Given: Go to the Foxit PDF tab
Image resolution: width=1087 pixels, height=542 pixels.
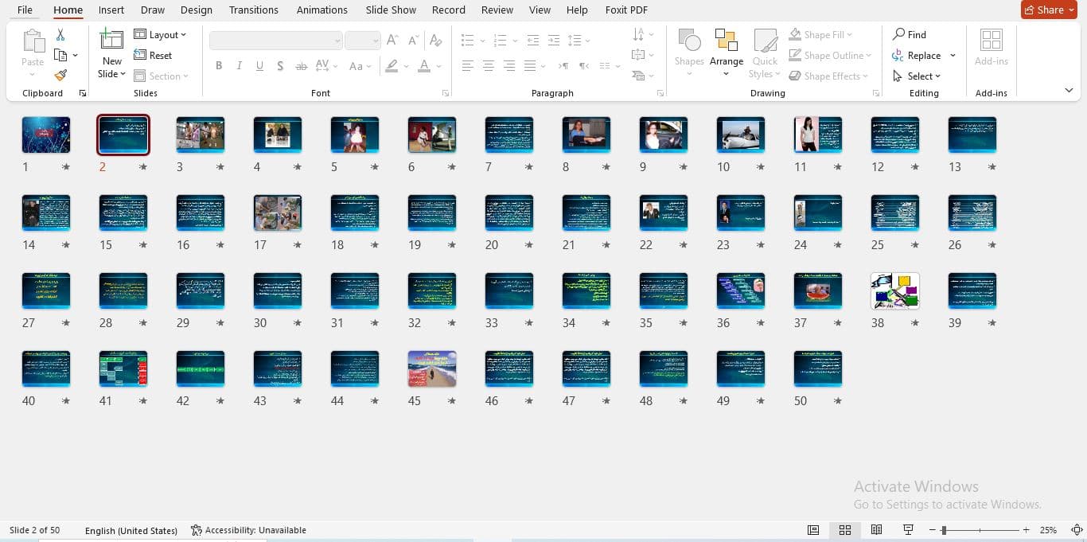Looking at the screenshot, I should point(626,10).
